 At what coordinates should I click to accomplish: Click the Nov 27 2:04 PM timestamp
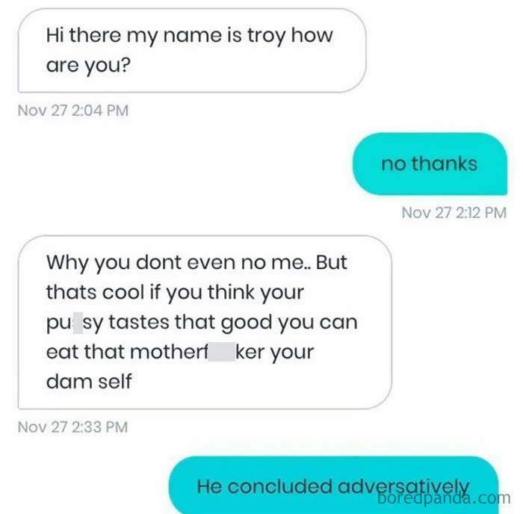tap(73, 111)
